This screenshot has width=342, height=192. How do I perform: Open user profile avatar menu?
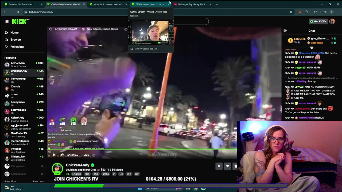tap(332, 21)
